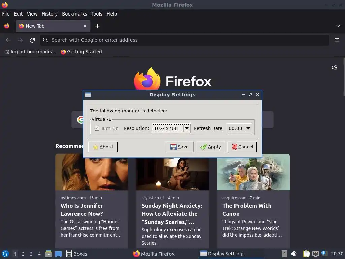Click the Save button
This screenshot has width=345, height=259.
179,147
